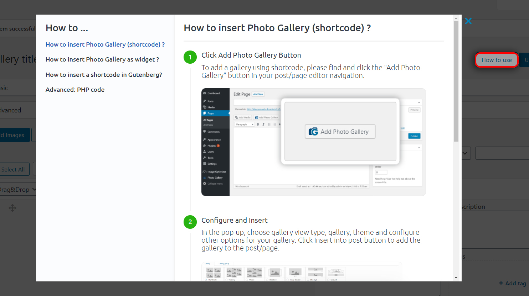The height and width of the screenshot is (296, 529).
Task: Click the How to use button
Action: pyautogui.click(x=497, y=60)
